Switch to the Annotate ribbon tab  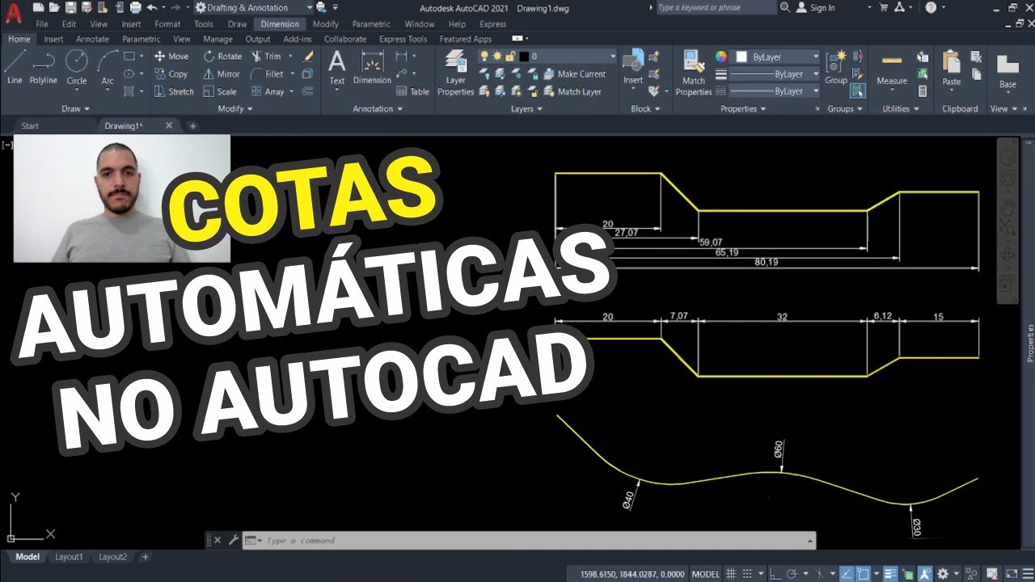pos(92,39)
